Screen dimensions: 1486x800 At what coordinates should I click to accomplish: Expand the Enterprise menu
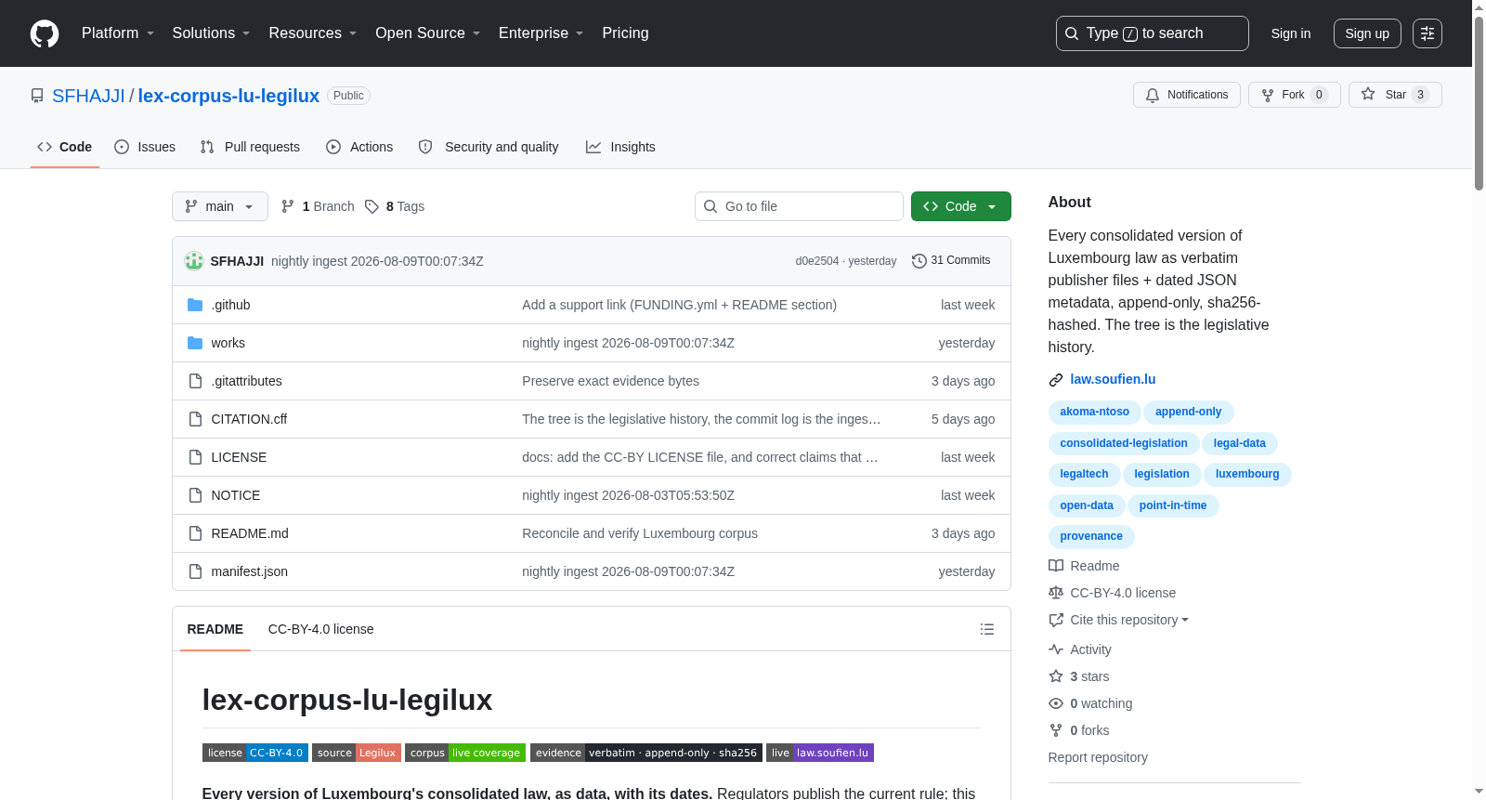541,33
